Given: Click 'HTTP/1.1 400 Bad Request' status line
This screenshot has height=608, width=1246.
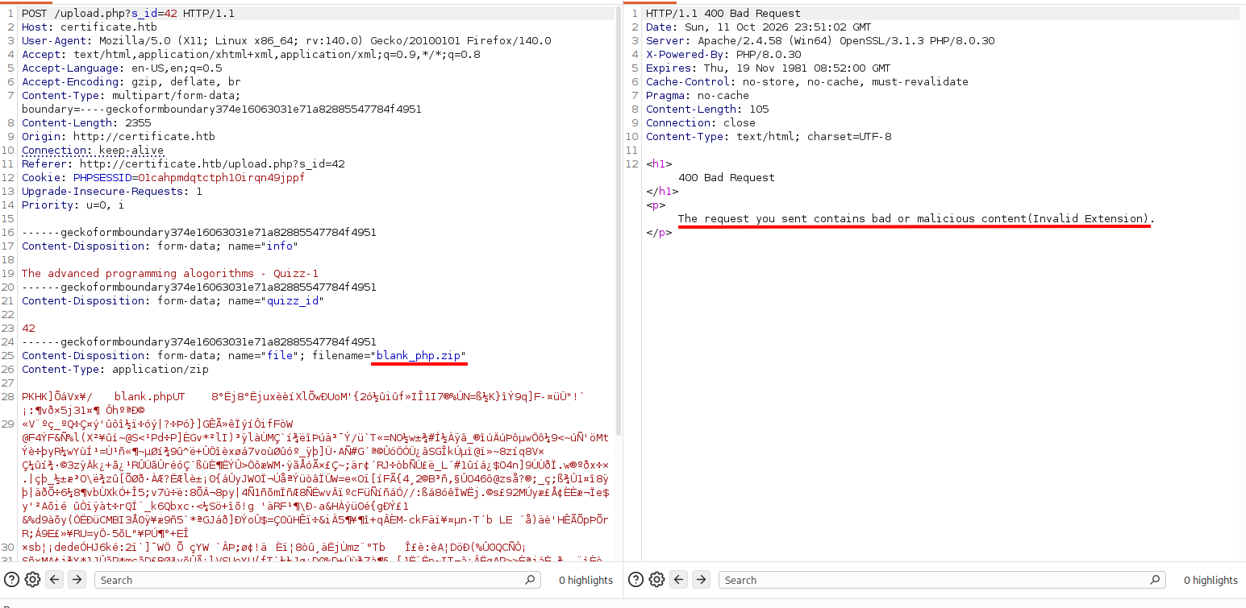Looking at the screenshot, I should point(723,14).
